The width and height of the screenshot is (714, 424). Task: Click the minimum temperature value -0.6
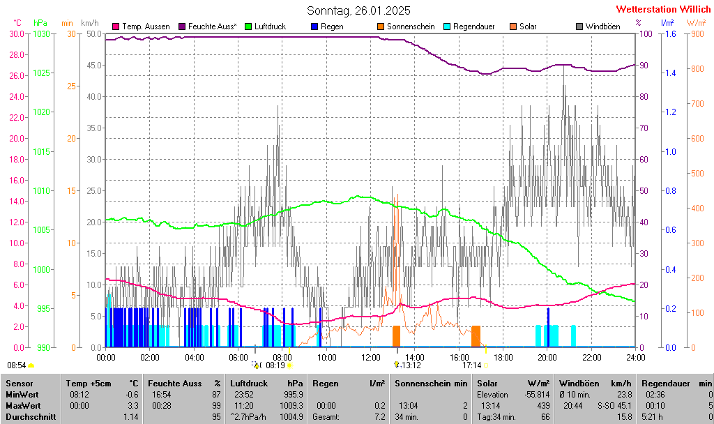132,395
